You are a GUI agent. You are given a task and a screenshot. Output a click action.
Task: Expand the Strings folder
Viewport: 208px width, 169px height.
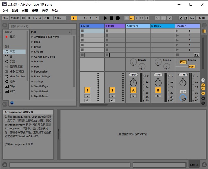click(x=32, y=81)
